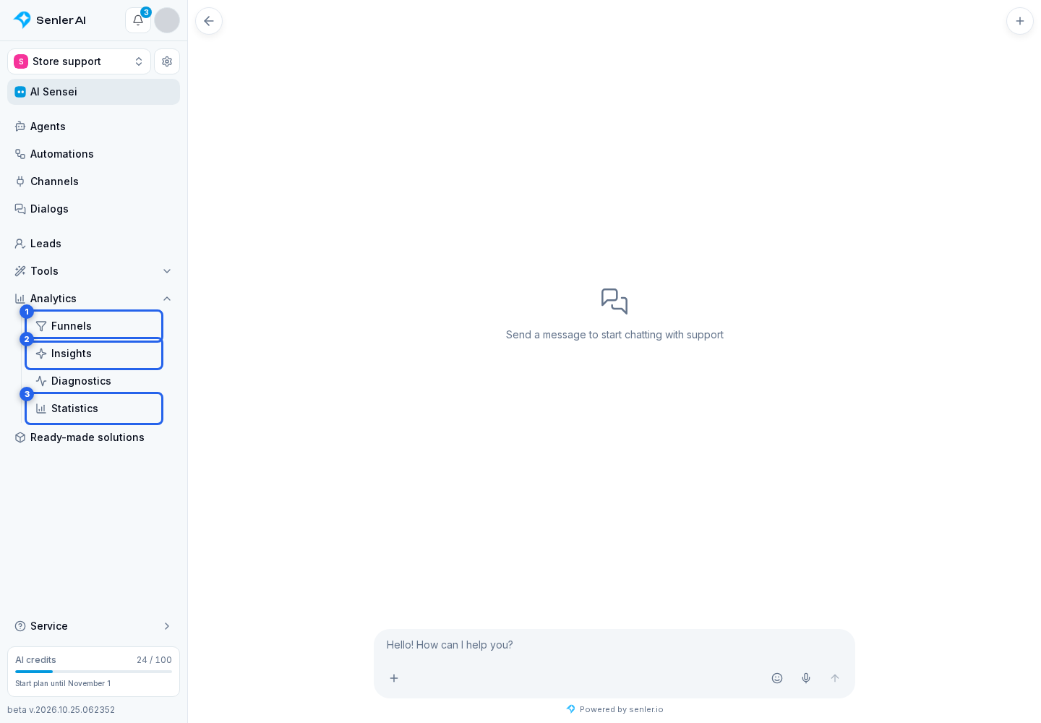Click the message input field

pyautogui.click(x=614, y=645)
